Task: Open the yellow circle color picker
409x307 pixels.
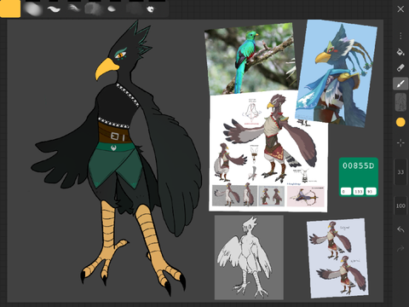Action: pyautogui.click(x=400, y=122)
